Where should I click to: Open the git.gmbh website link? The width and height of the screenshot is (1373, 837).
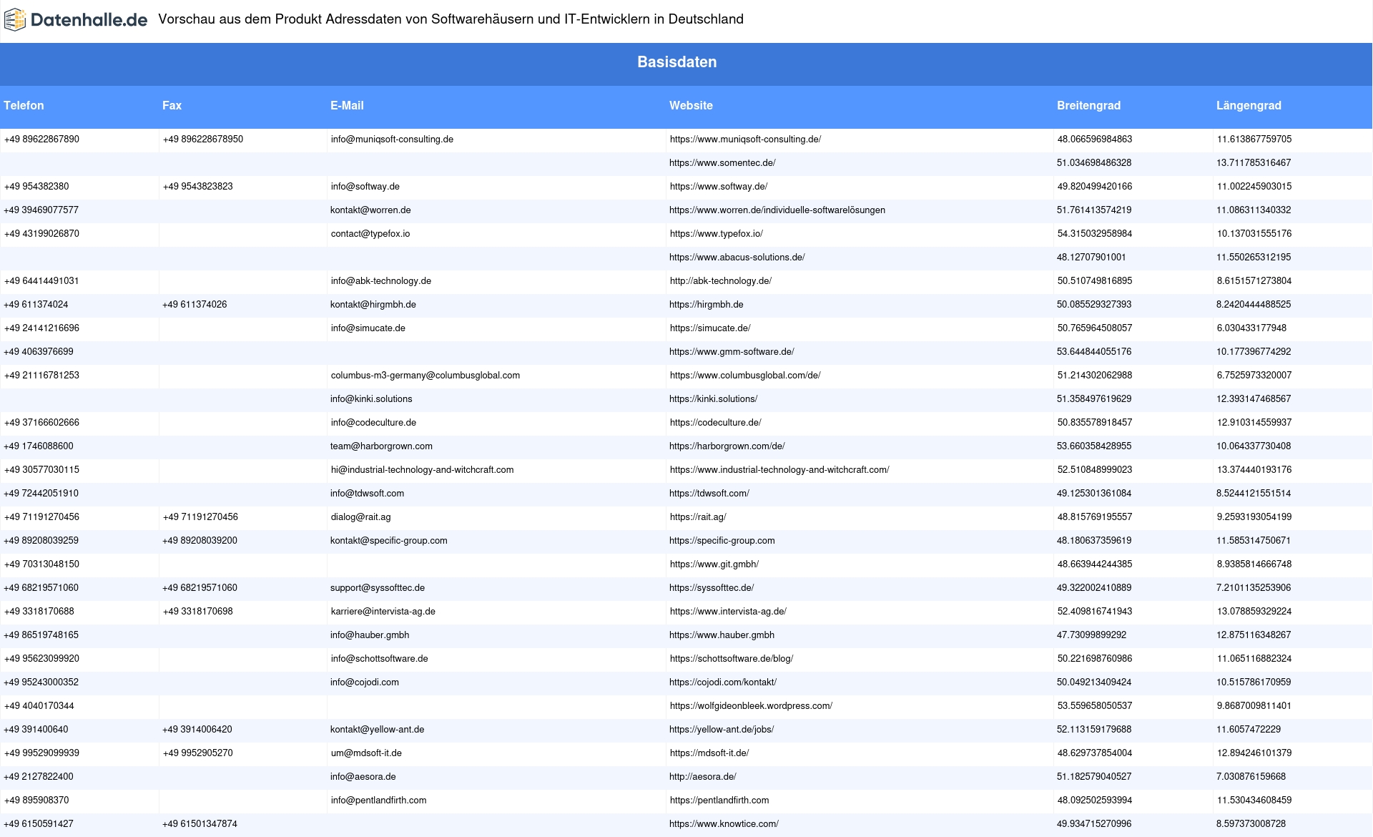coord(714,564)
